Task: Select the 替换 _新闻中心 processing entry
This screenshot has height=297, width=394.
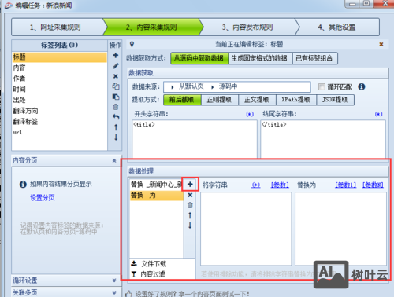Action: point(157,185)
